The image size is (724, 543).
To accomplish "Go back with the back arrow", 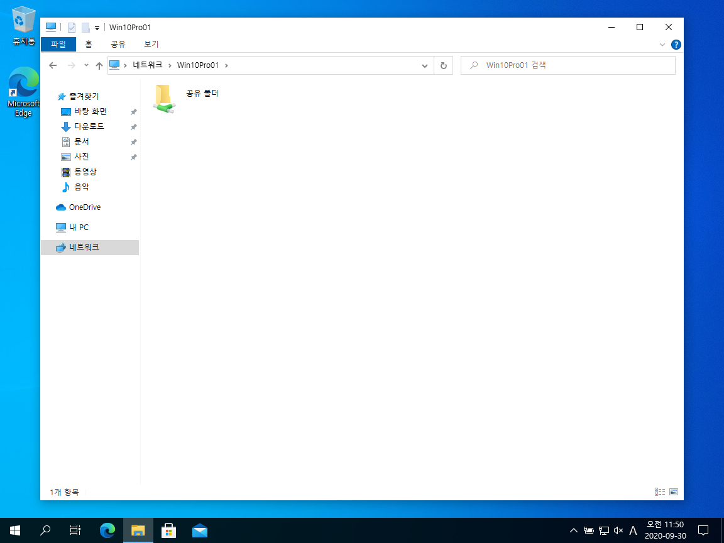I will tap(53, 65).
